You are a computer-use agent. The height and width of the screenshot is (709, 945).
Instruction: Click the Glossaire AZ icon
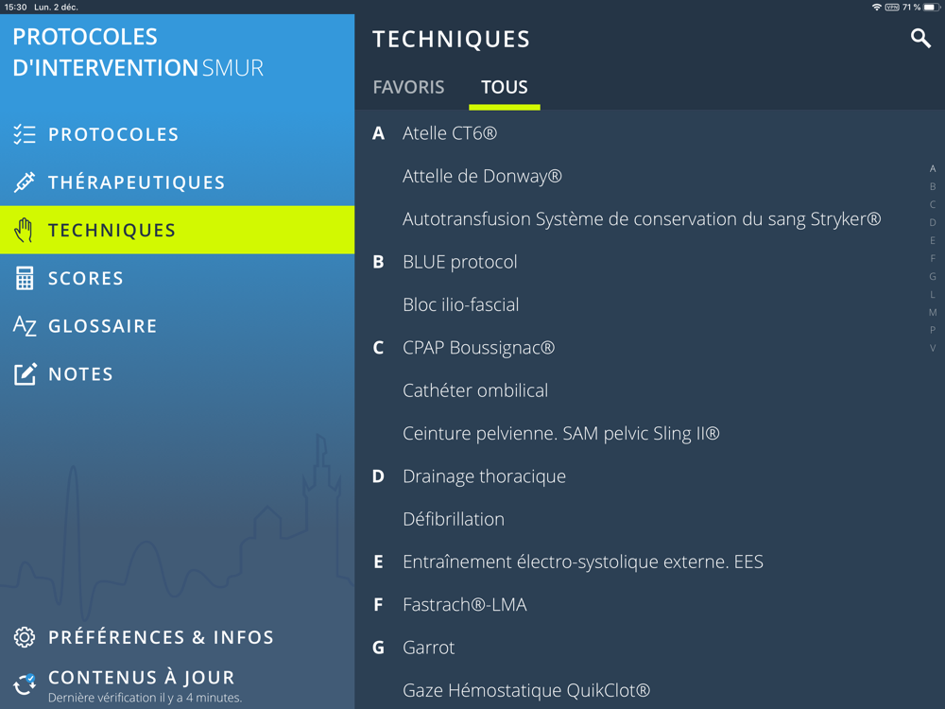25,325
